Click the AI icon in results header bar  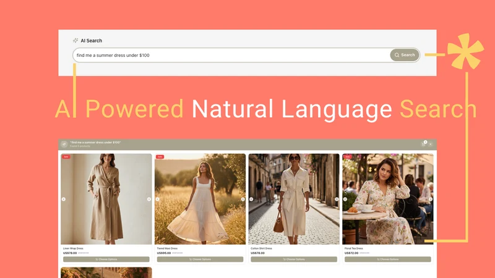pos(64,144)
